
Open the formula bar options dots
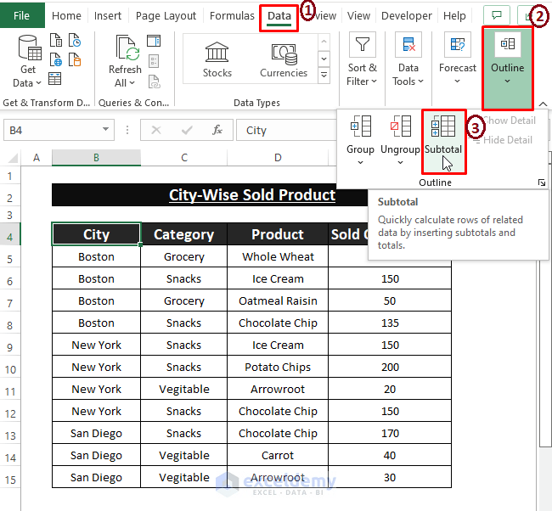coord(127,130)
